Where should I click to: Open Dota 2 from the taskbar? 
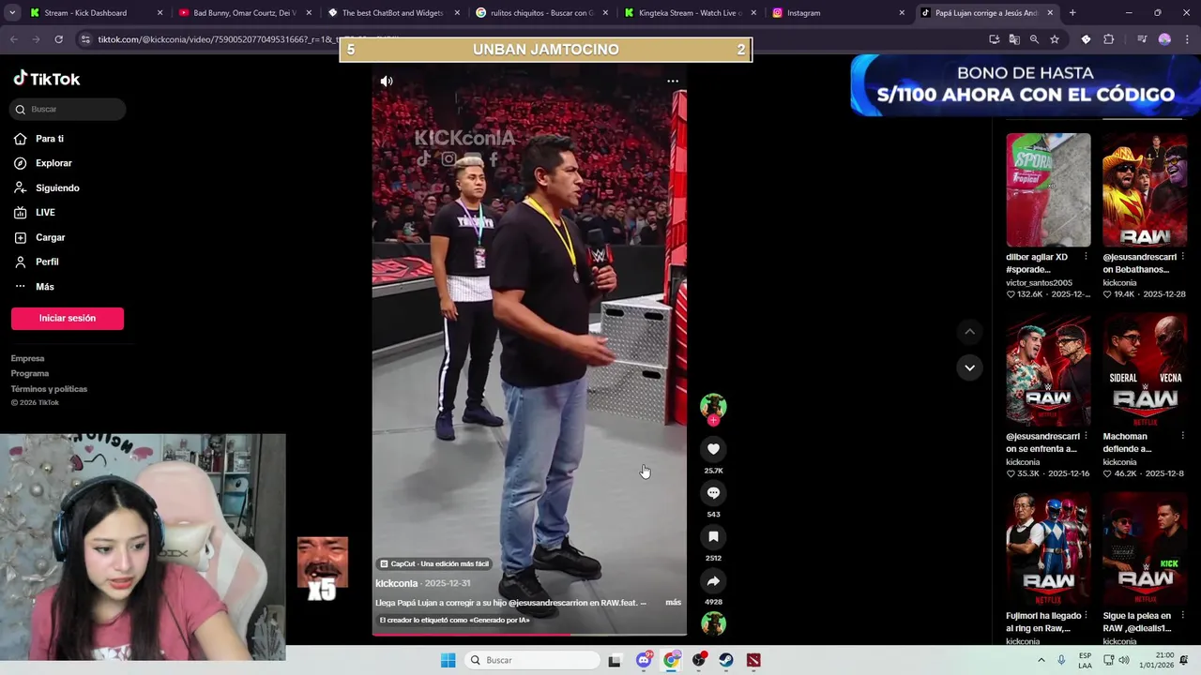click(753, 660)
